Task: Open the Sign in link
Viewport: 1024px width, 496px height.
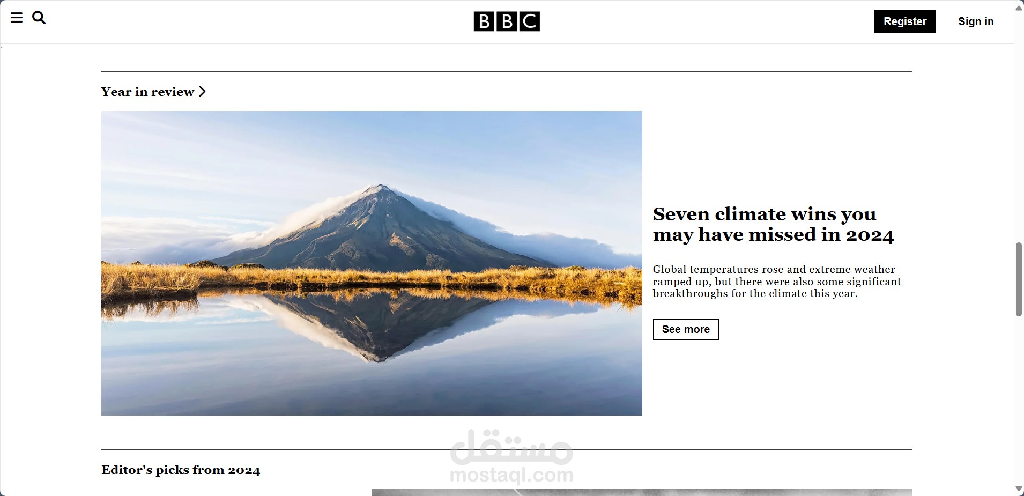Action: click(976, 21)
